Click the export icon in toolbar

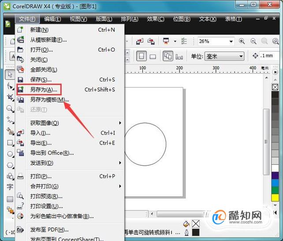tap(151, 41)
